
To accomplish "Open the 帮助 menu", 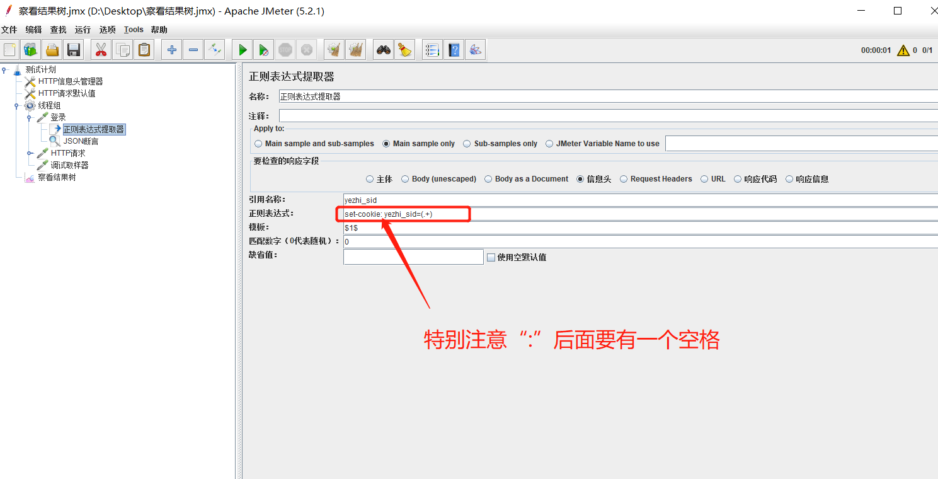I will [159, 30].
